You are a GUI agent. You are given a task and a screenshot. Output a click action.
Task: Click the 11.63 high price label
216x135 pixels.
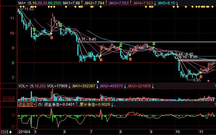coord(29,9)
